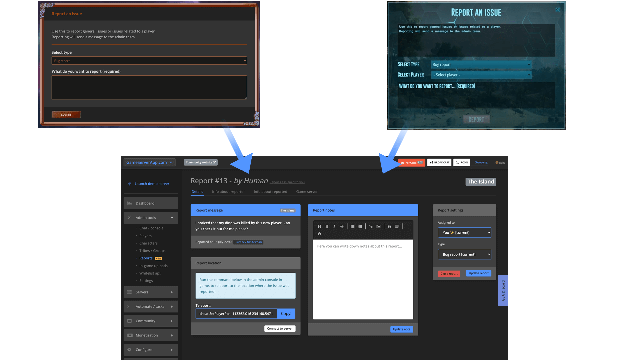This screenshot has height=360, width=640.
Task: Click in the Report notes text input field
Action: pos(363,279)
